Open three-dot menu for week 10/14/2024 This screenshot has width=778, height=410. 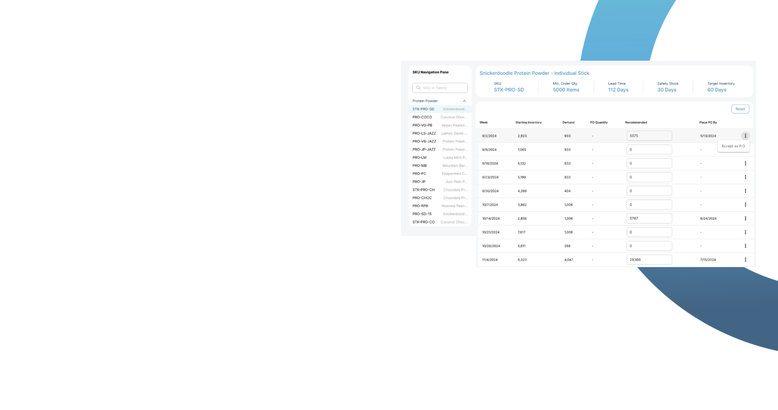click(745, 218)
